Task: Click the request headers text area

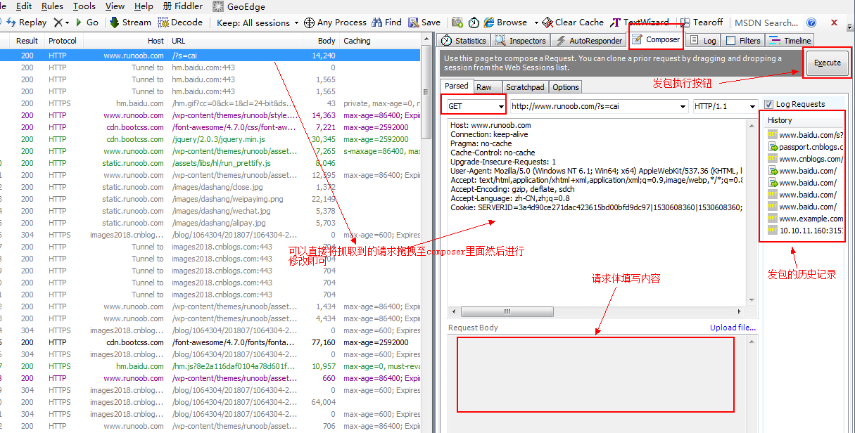Action: pos(597,211)
